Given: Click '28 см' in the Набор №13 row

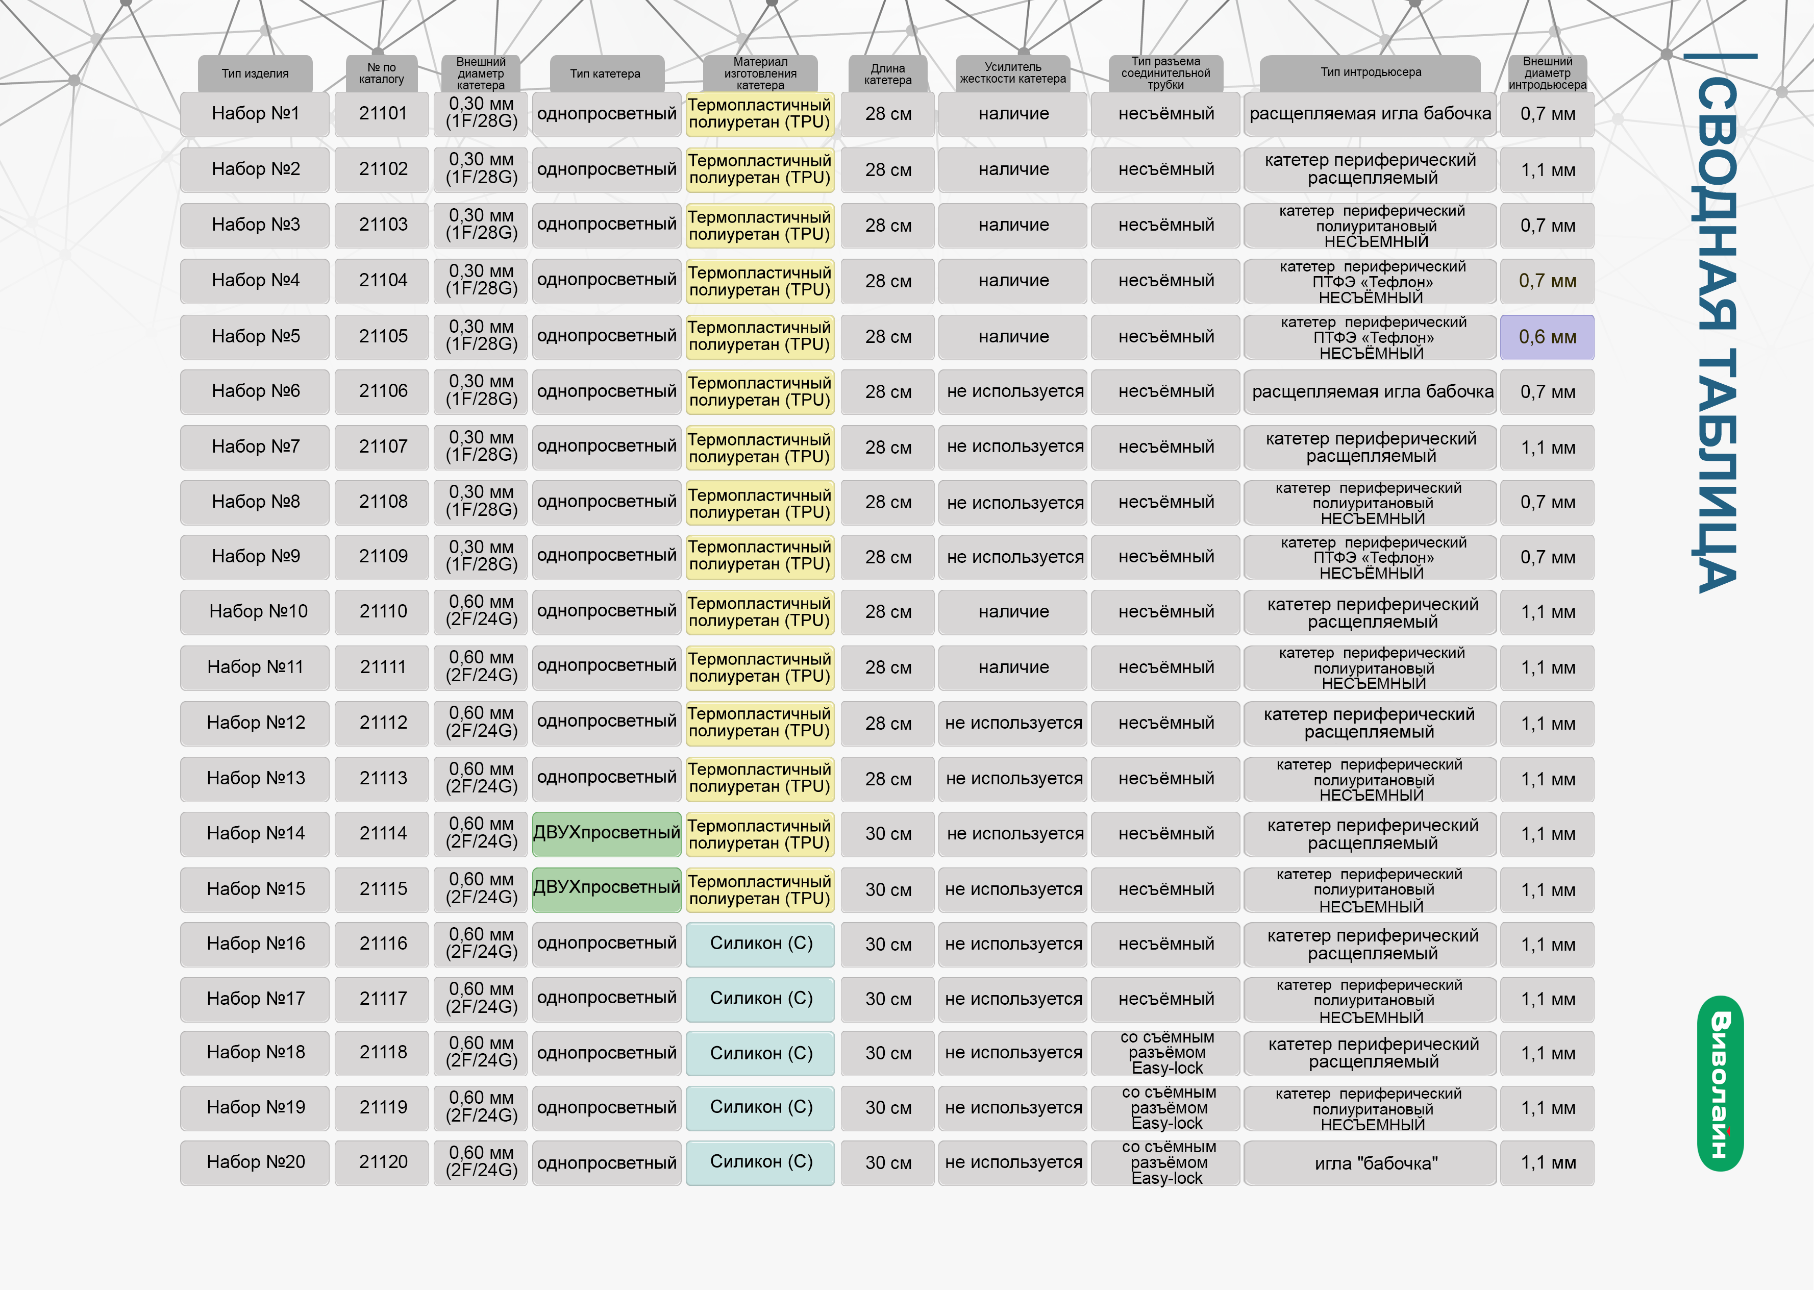Looking at the screenshot, I should tap(888, 779).
